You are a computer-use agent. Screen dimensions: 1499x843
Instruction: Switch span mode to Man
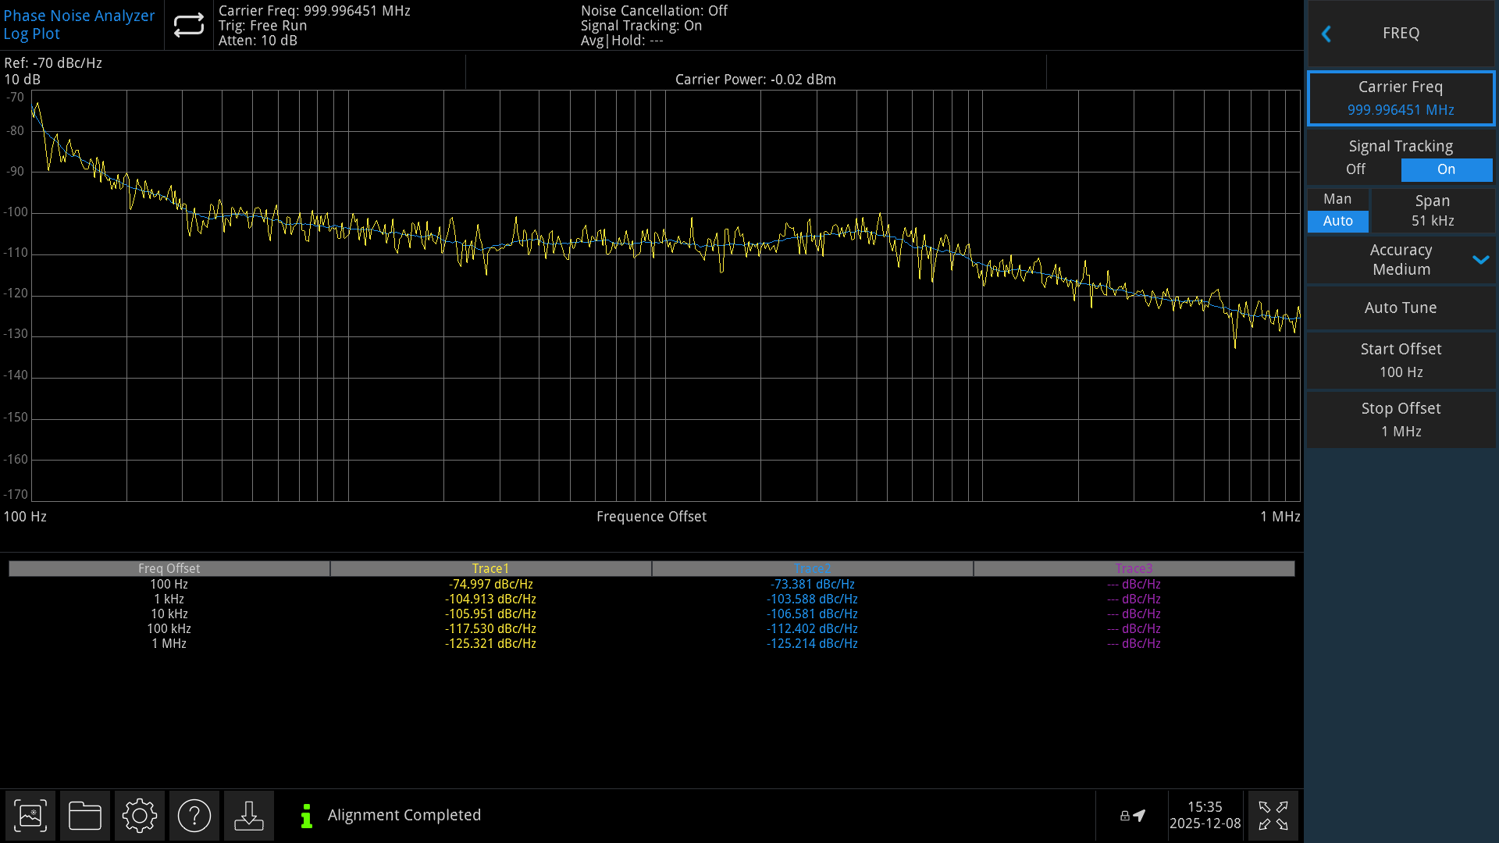tap(1337, 200)
